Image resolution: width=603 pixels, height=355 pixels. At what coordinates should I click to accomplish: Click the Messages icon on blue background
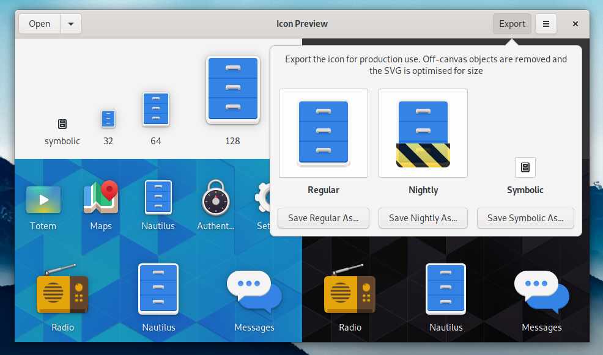pyautogui.click(x=254, y=291)
